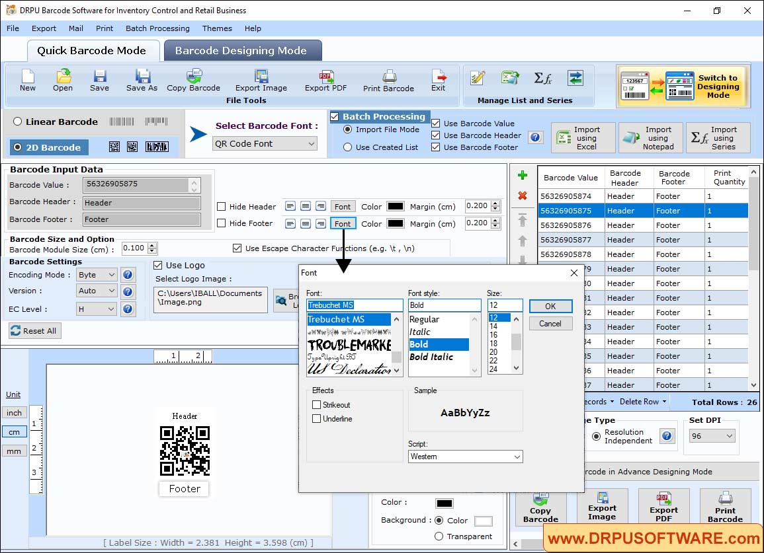The image size is (764, 553).
Task: Uncheck Use Barcode Value
Action: pos(436,124)
